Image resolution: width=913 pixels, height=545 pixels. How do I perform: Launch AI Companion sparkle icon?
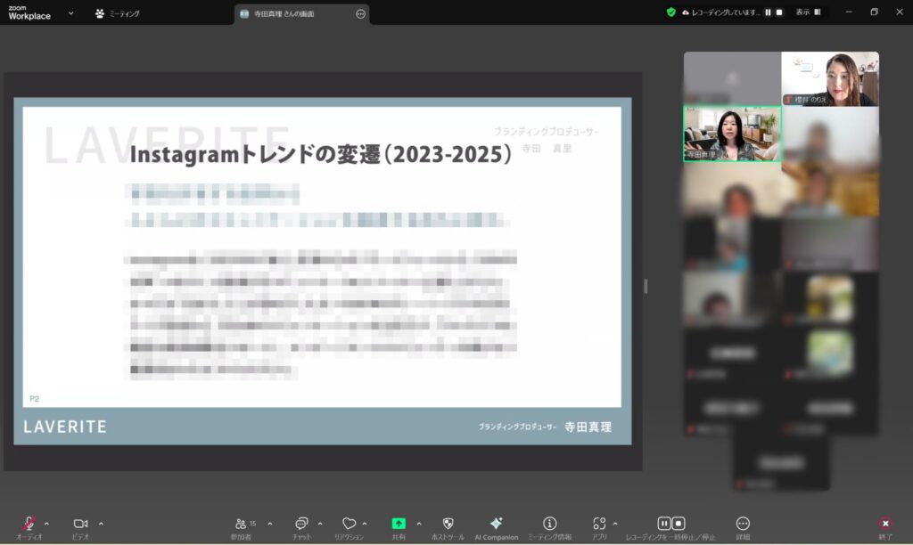tap(496, 523)
